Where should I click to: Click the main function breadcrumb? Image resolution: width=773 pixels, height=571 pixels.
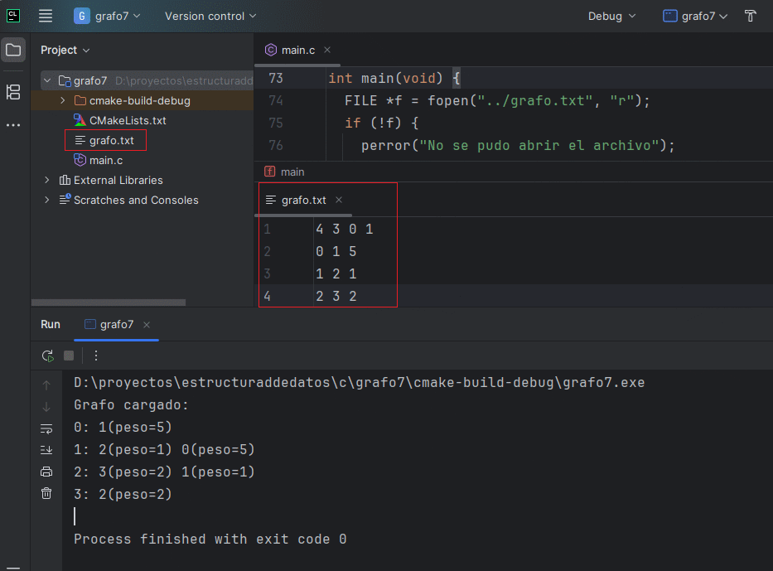pos(292,172)
